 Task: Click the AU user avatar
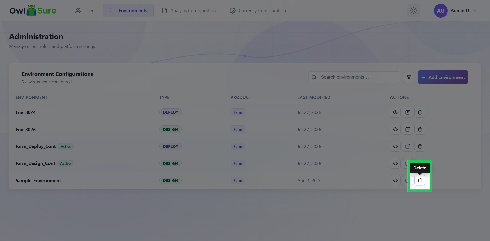(440, 11)
